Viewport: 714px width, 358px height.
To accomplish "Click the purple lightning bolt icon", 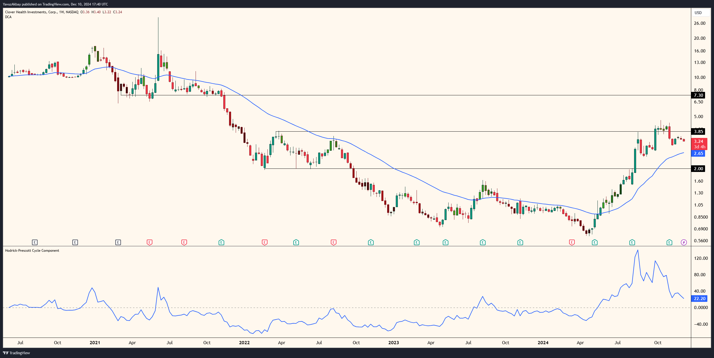I will coord(684,242).
